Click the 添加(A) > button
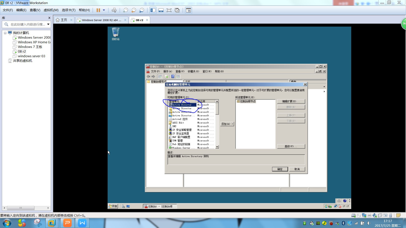The height and width of the screenshot is (228, 406). tap(227, 124)
